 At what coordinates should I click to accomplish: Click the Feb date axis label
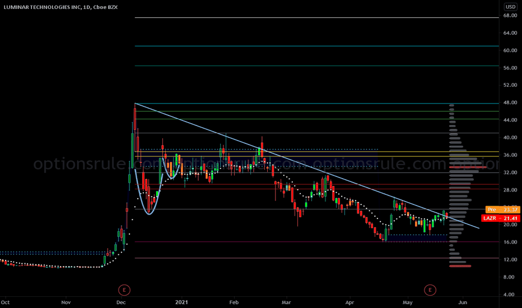pos(234,302)
